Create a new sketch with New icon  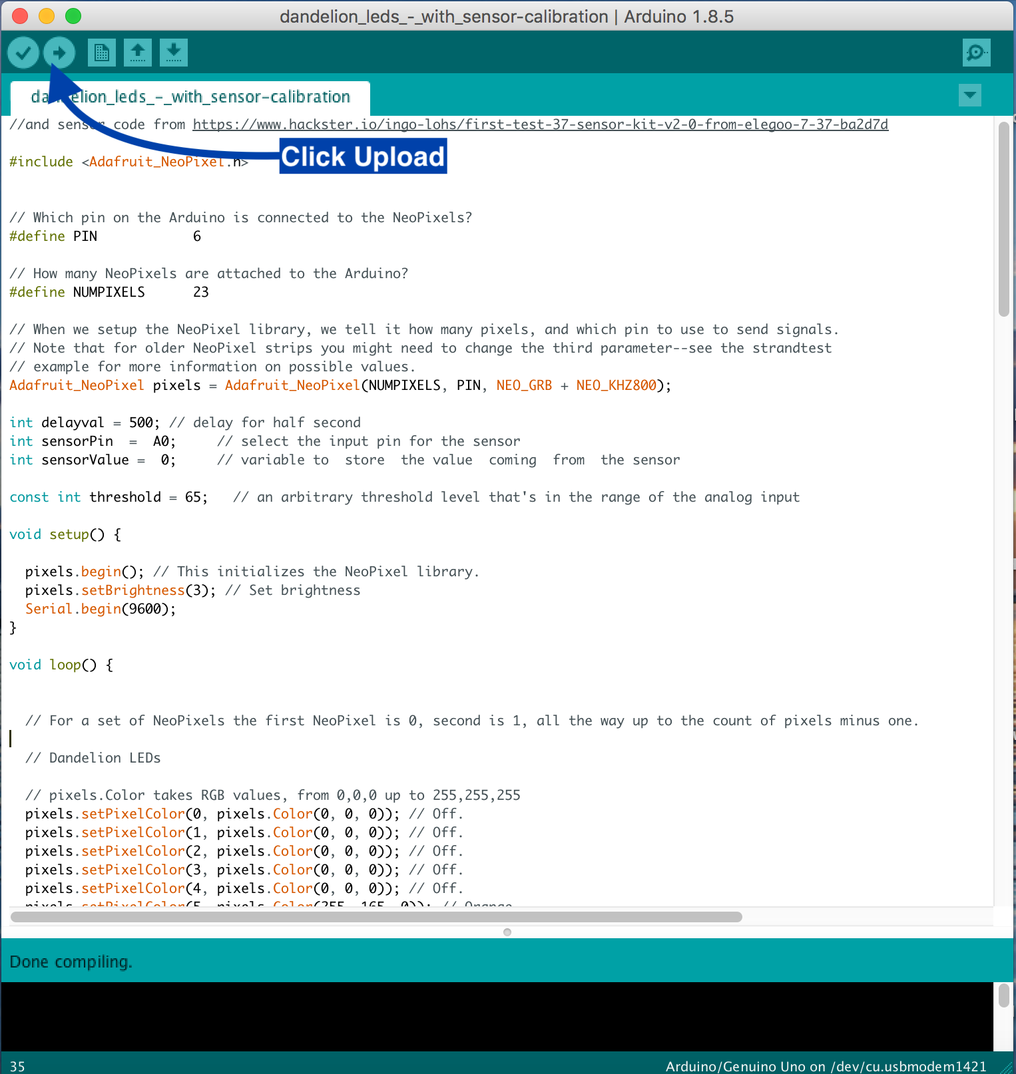pos(102,53)
